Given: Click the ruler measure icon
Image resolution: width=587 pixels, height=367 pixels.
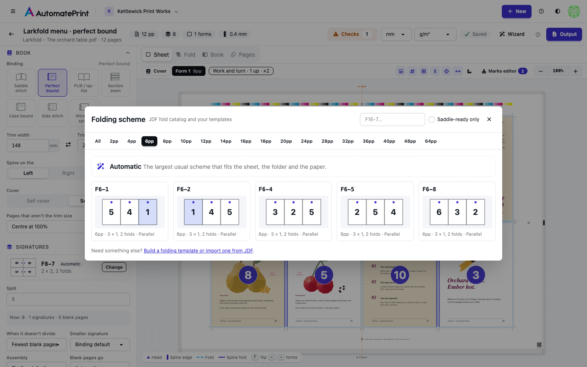Looking at the screenshot, I should pos(470,71).
